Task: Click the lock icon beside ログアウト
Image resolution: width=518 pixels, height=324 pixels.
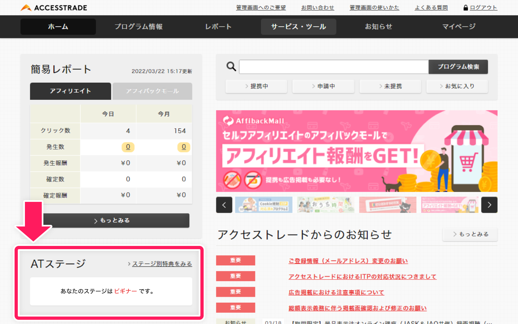Action: click(466, 7)
